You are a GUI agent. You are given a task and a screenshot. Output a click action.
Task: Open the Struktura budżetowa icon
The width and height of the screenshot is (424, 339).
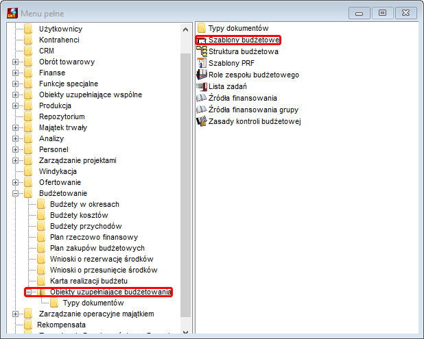pos(202,51)
